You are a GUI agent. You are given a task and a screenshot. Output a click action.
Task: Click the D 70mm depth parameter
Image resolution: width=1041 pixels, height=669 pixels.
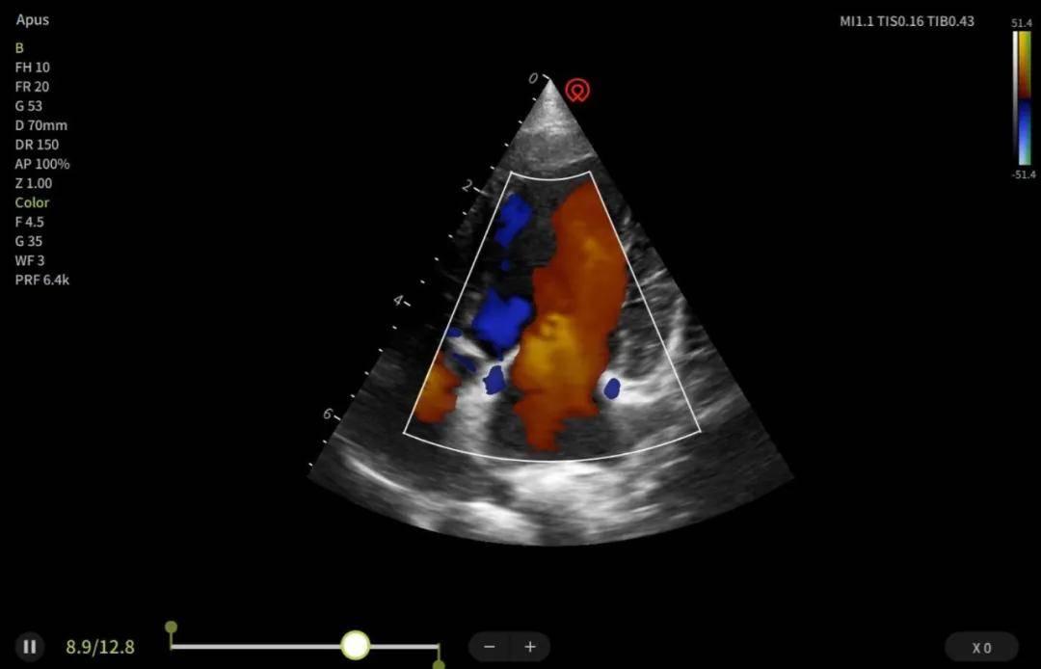(41, 124)
